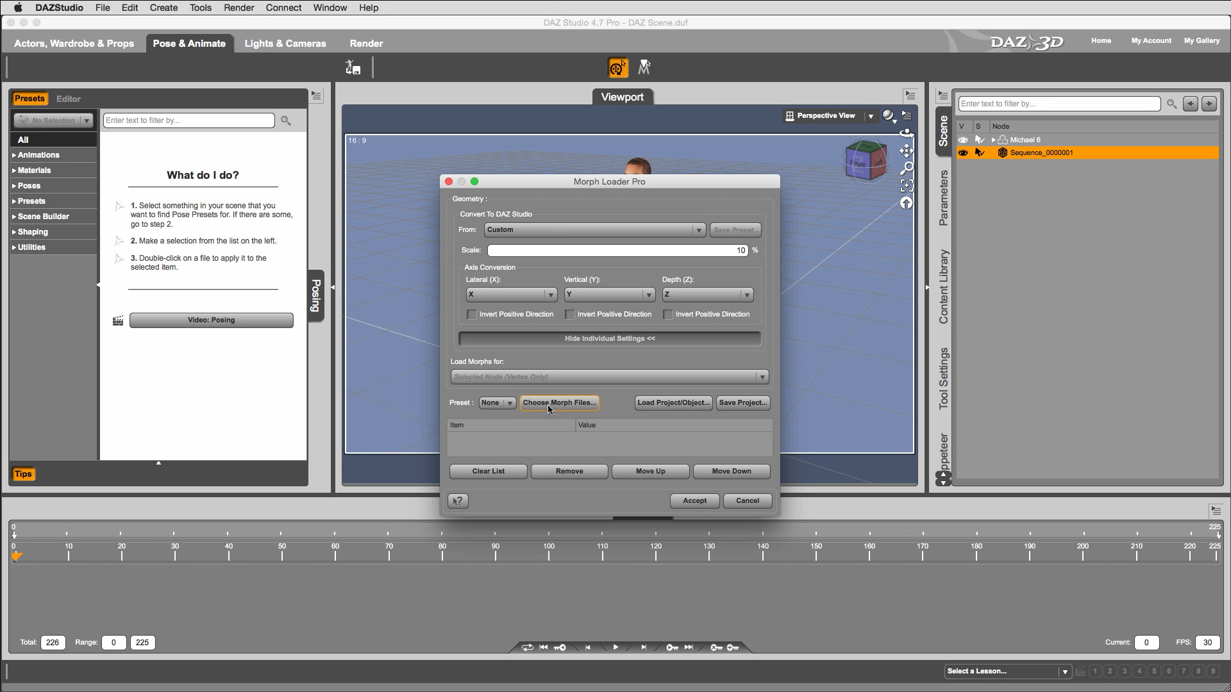
Task: Click Video: Posing button
Action: coord(211,320)
